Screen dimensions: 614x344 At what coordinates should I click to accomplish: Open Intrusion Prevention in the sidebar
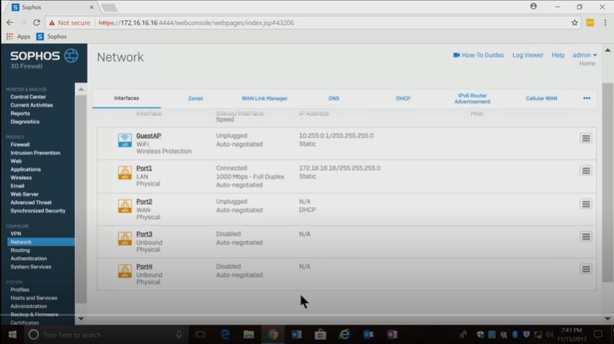click(x=35, y=153)
